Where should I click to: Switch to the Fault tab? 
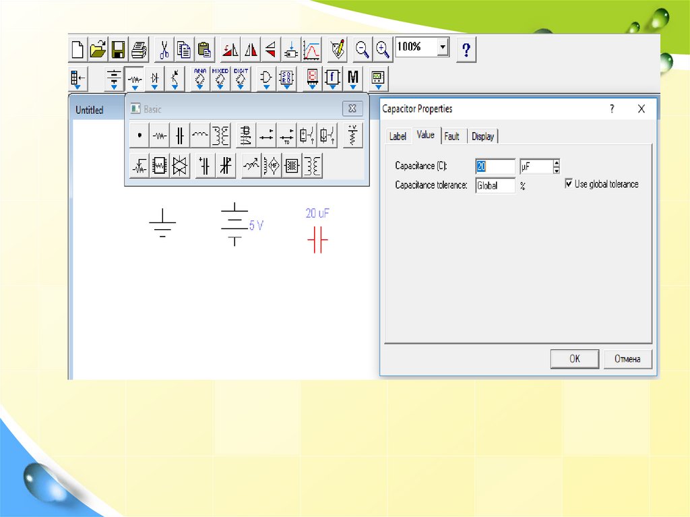tap(452, 136)
